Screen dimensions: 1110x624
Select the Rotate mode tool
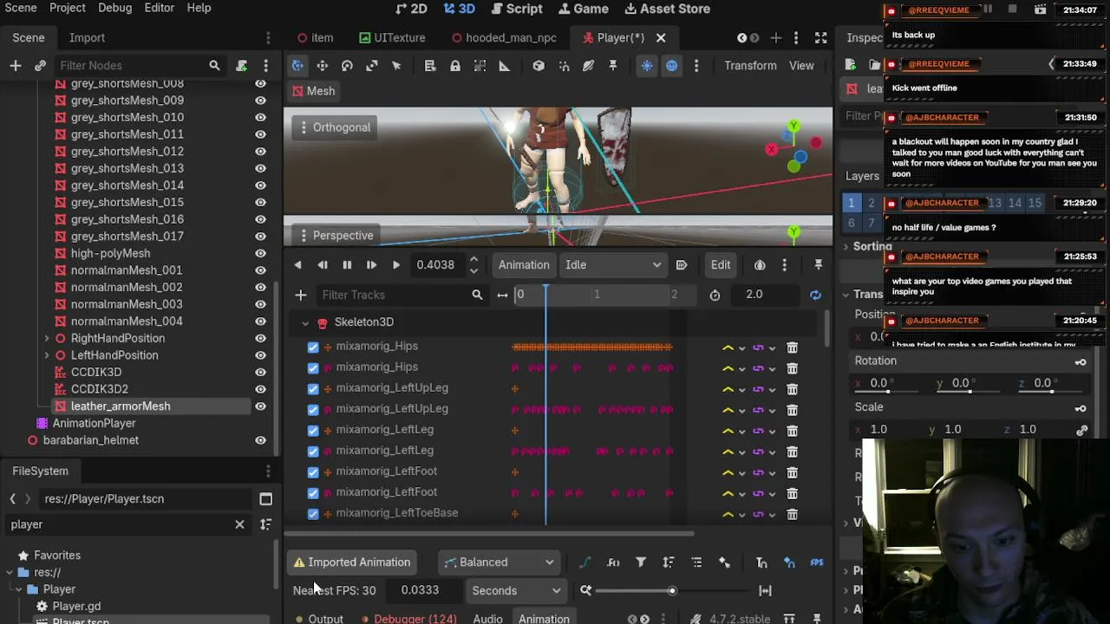click(347, 66)
